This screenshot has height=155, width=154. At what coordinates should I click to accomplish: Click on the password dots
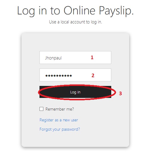click(59, 76)
